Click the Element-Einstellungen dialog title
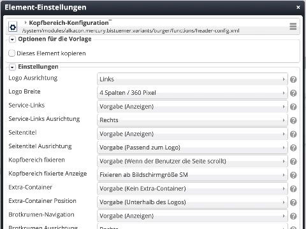 [45, 8]
